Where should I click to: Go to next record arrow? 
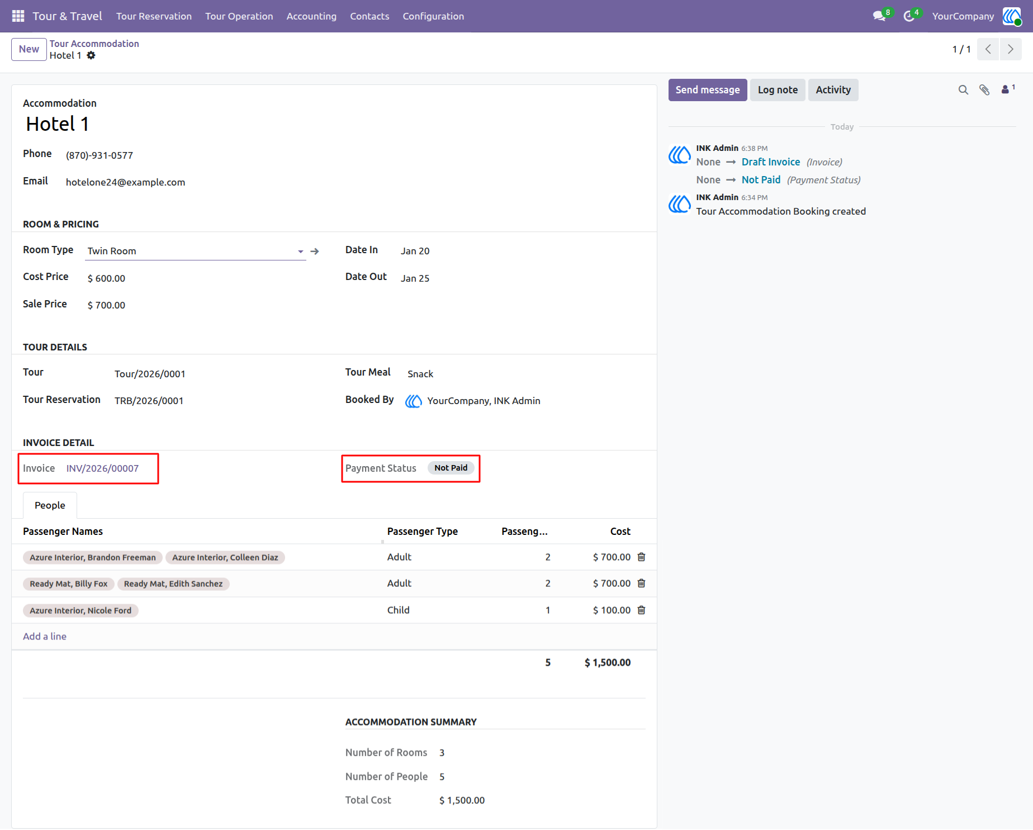(x=1011, y=49)
